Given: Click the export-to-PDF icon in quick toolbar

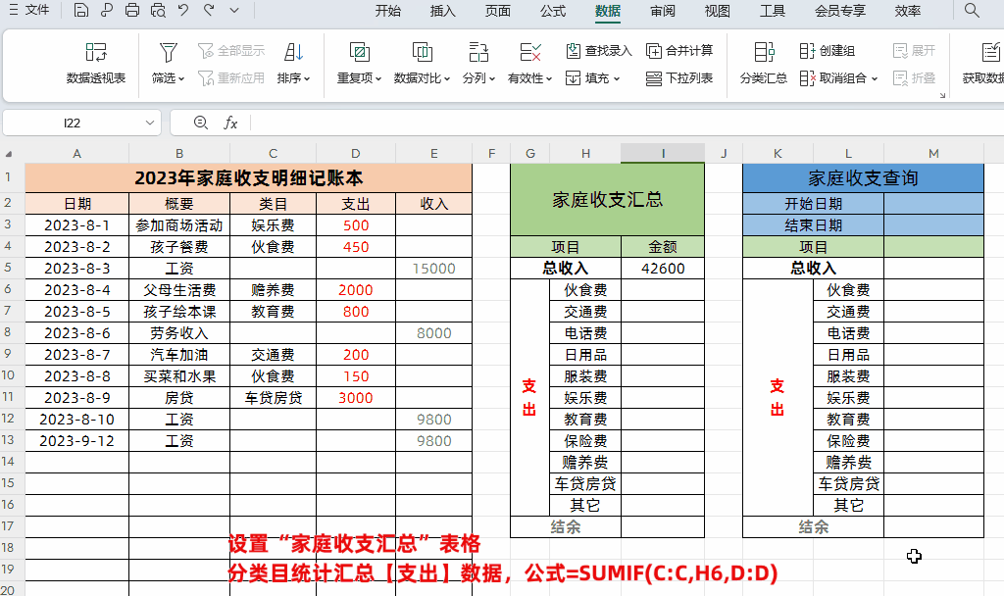Looking at the screenshot, I should click(106, 10).
